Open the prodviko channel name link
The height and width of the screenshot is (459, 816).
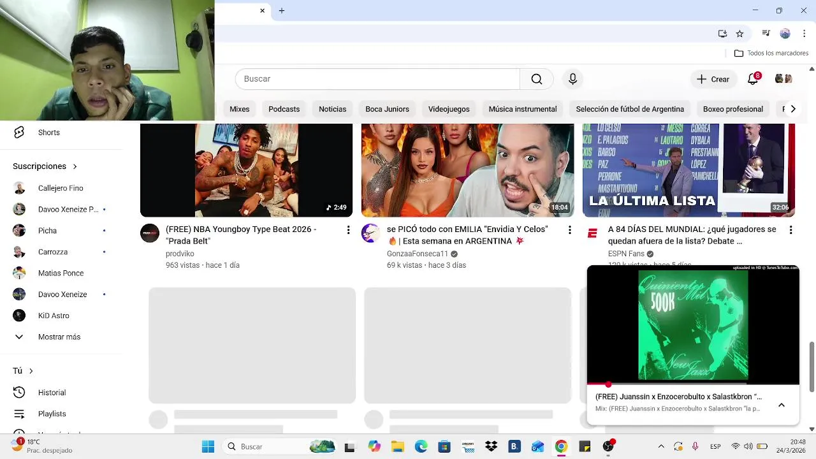point(180,254)
